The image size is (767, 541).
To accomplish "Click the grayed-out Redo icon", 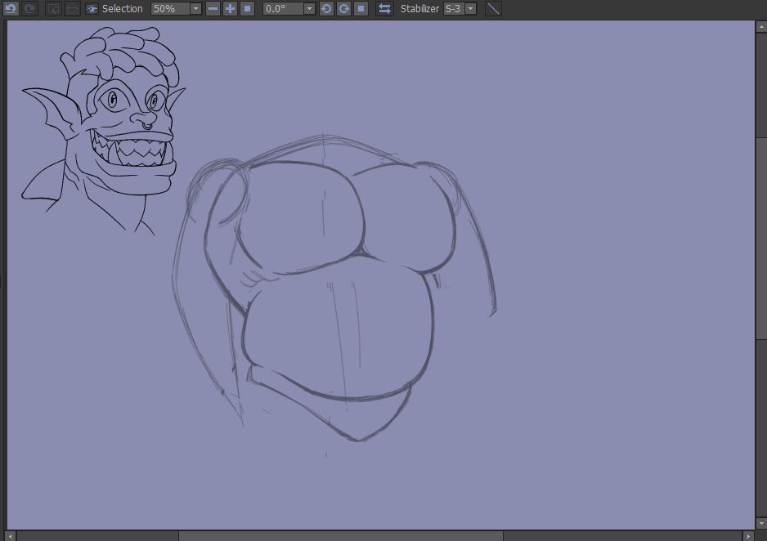I will [x=29, y=8].
